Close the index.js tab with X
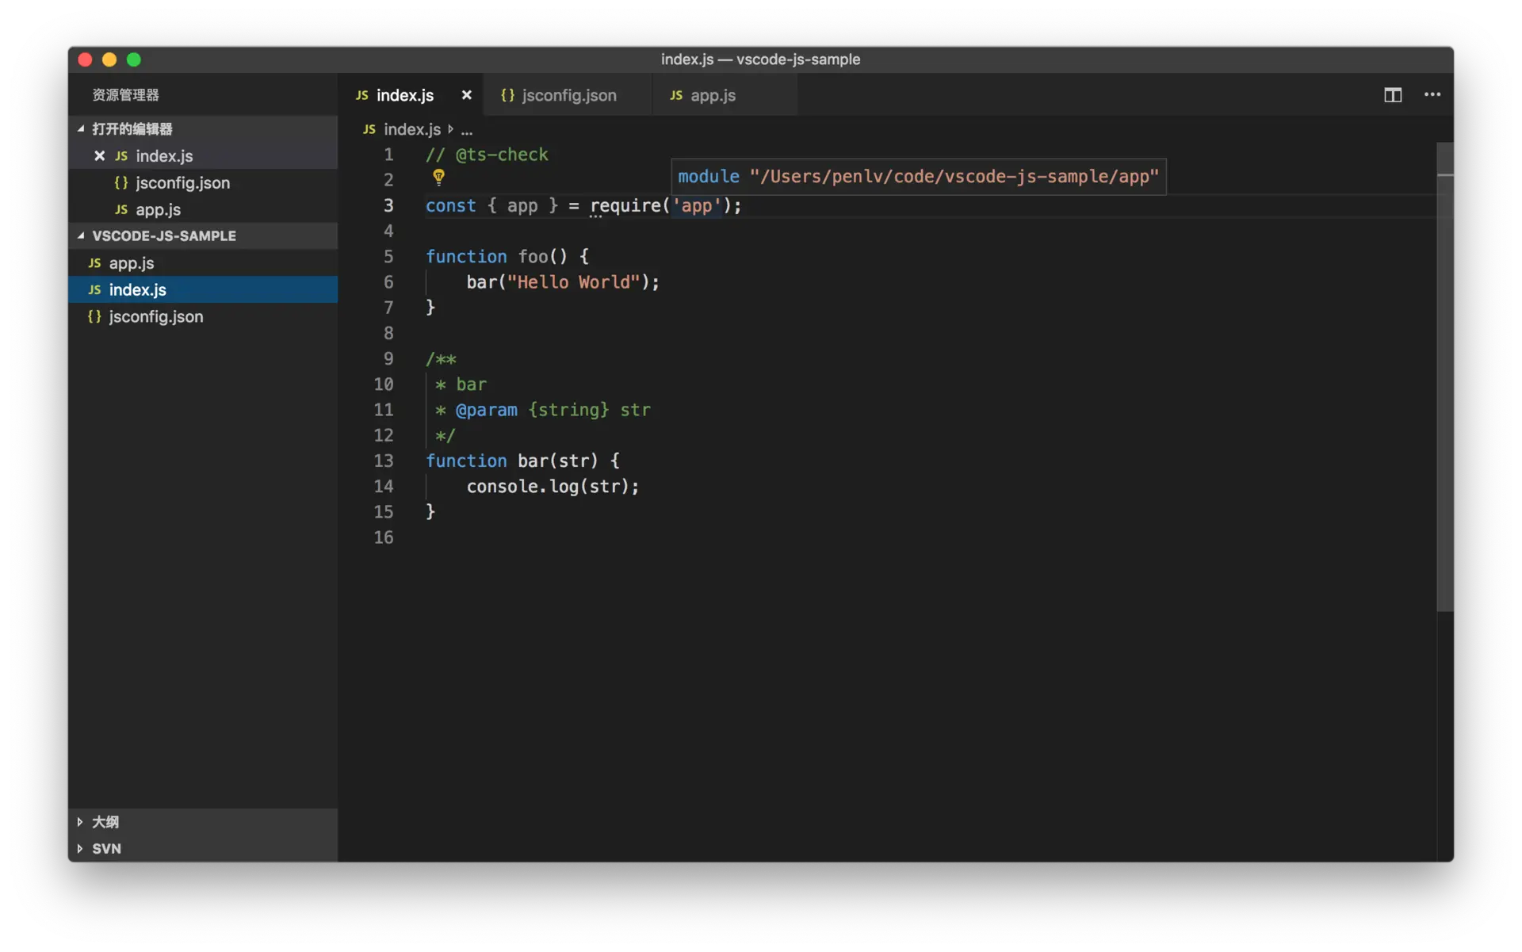Viewport: 1522px width, 952px height. click(x=467, y=95)
